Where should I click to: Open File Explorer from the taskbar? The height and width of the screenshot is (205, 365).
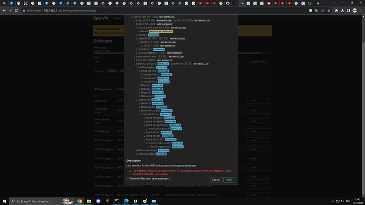coord(89,201)
